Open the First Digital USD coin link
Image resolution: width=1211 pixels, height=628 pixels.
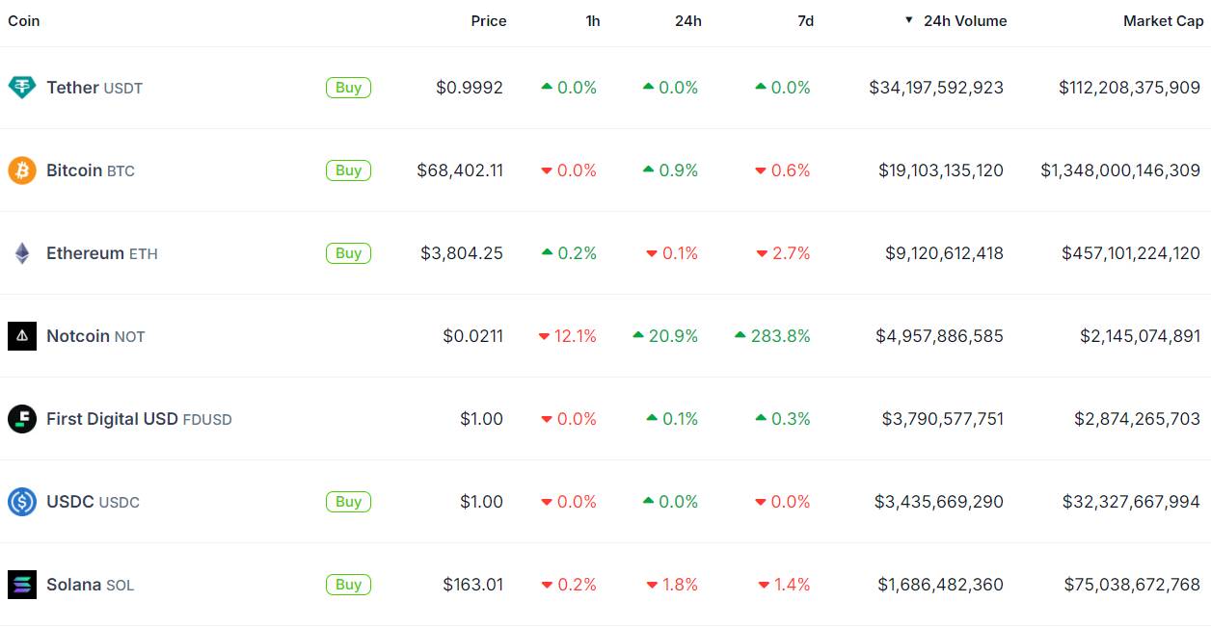(139, 419)
